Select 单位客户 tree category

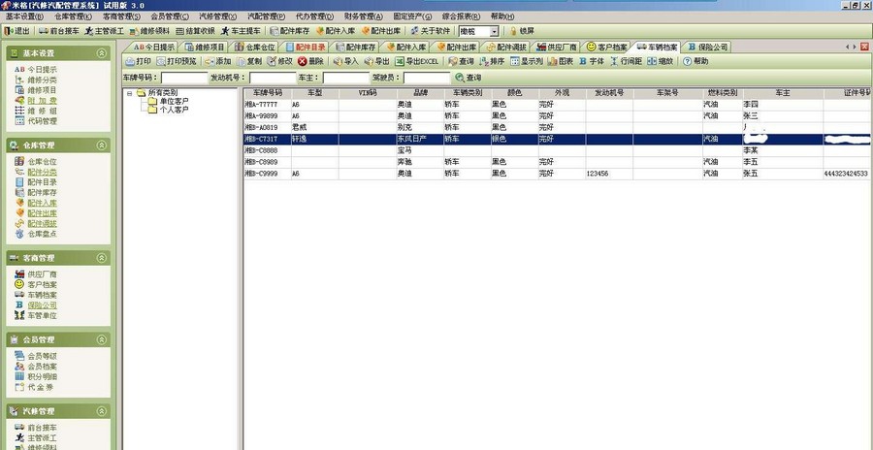click(x=174, y=102)
